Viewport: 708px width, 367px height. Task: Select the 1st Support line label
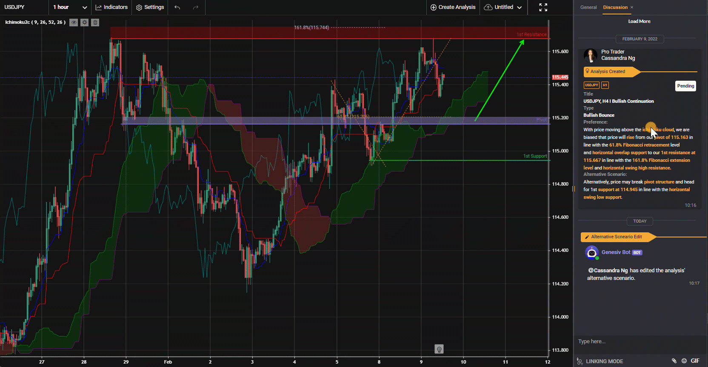point(535,156)
